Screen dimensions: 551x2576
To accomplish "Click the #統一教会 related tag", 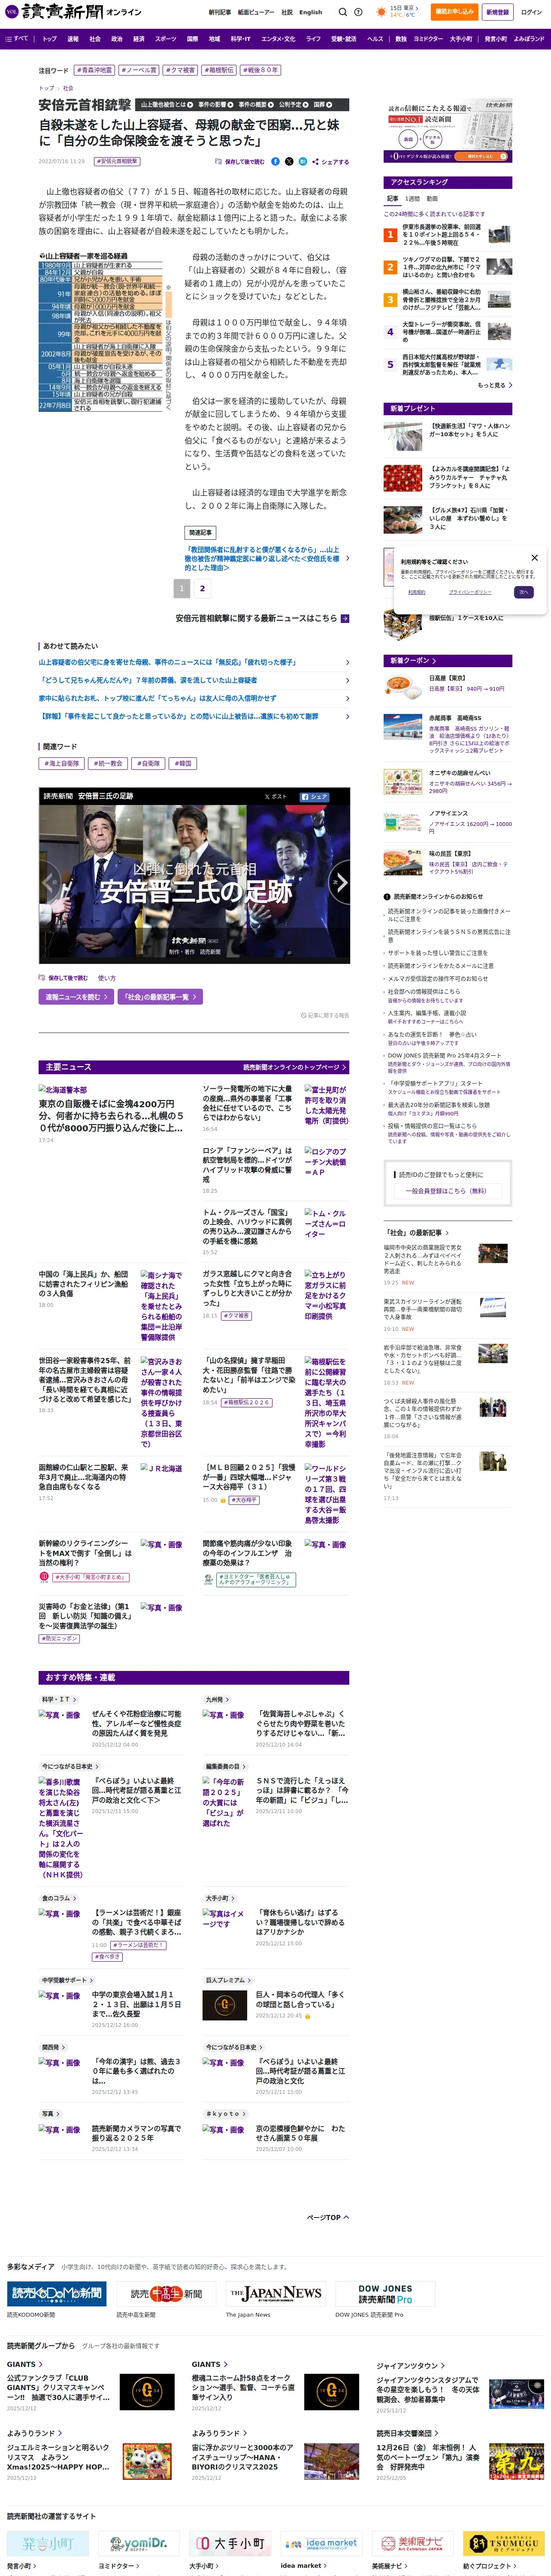I will click(109, 763).
